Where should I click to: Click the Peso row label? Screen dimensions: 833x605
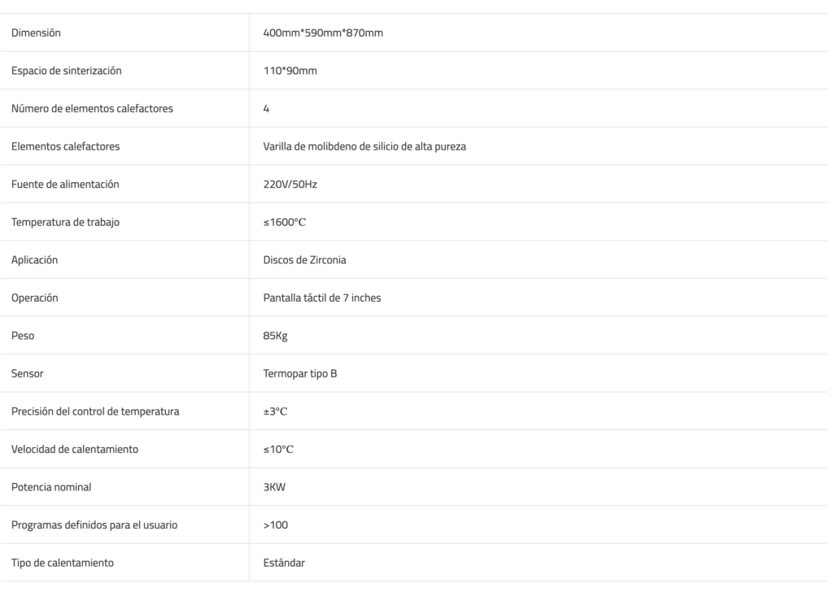[x=23, y=336]
